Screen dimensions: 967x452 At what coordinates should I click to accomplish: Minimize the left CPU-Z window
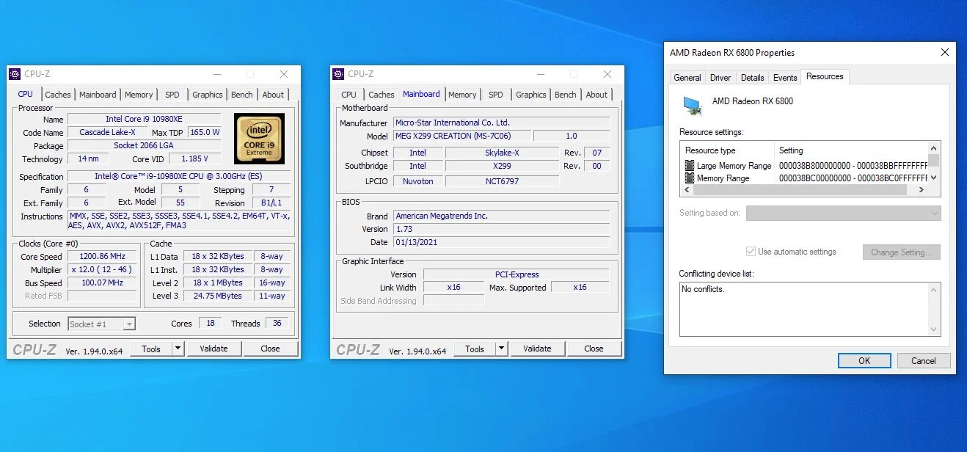tap(217, 74)
